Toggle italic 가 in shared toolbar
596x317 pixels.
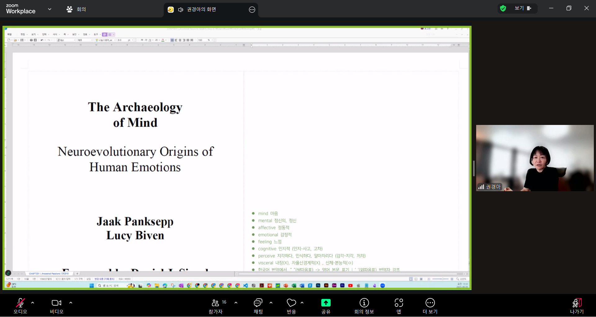(x=146, y=40)
